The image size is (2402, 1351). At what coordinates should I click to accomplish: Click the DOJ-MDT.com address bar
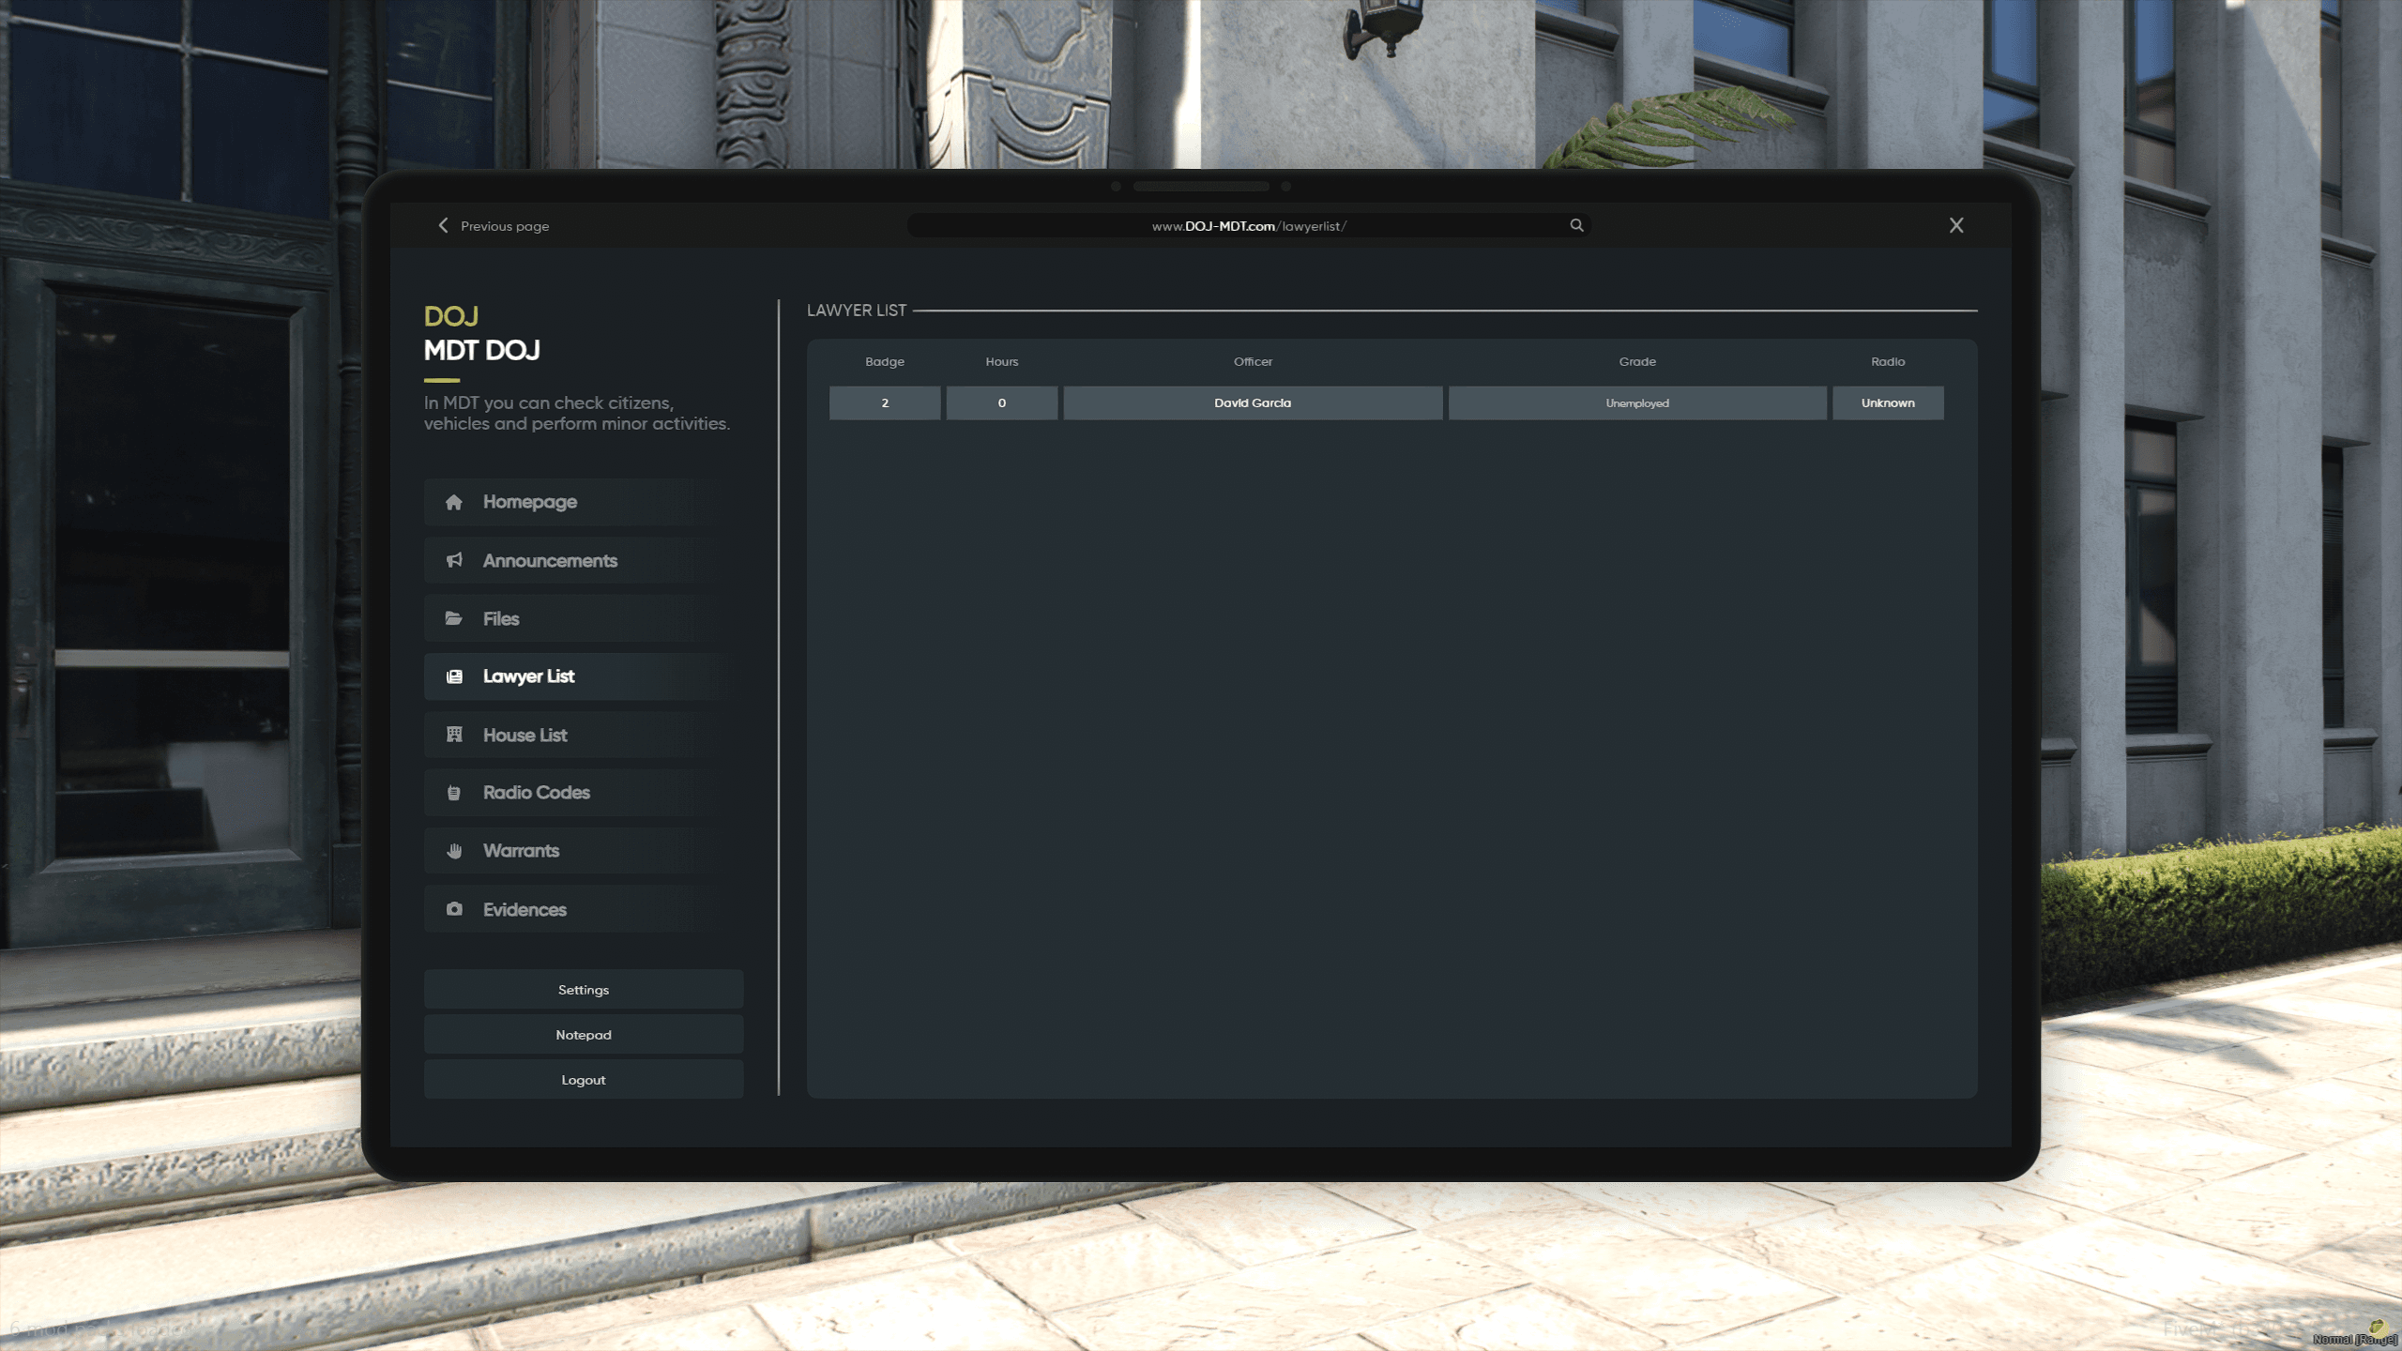pos(1248,225)
